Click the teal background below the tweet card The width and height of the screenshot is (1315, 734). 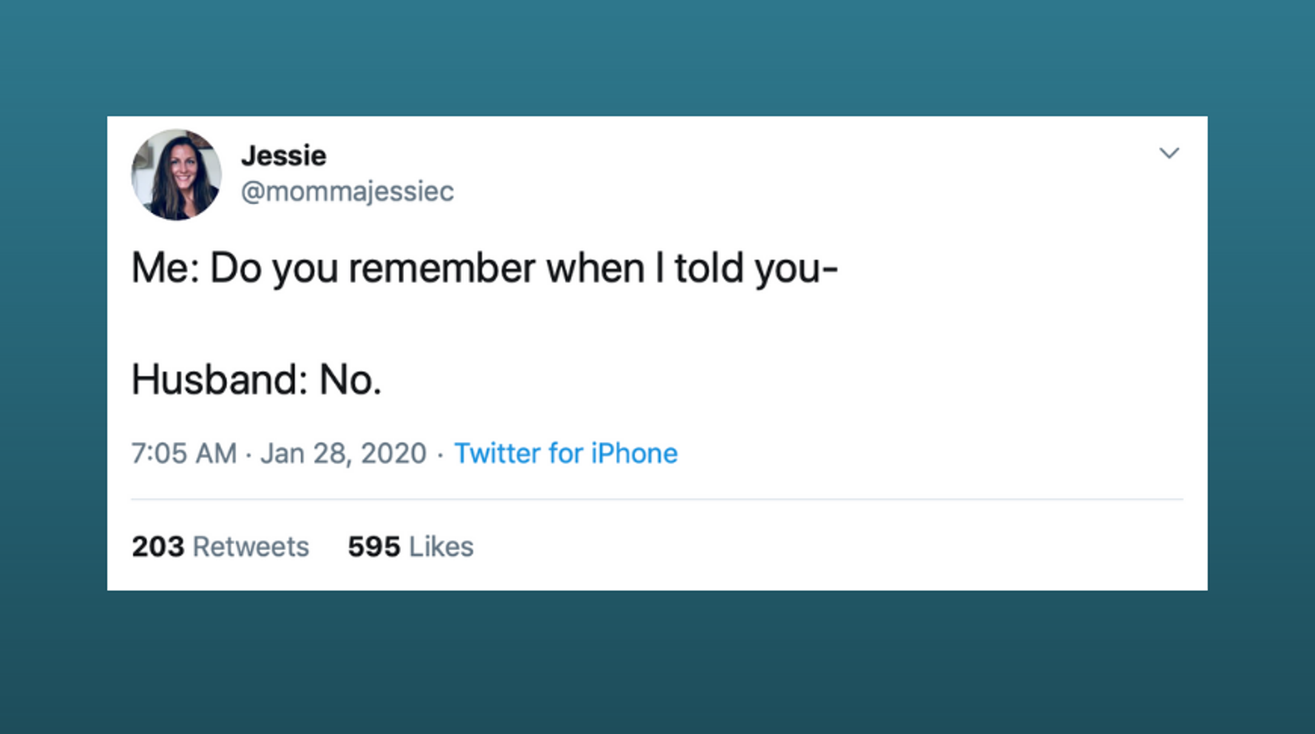tap(657, 662)
